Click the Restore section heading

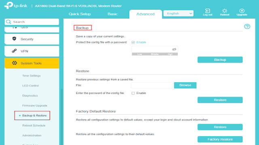tap(83, 71)
